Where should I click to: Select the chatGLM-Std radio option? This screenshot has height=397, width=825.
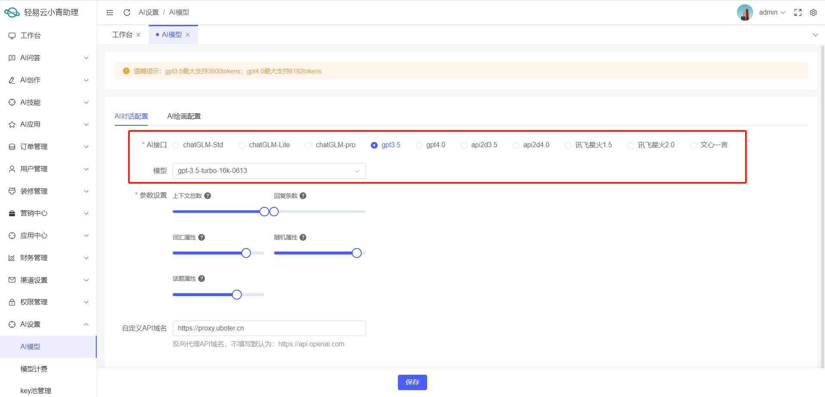(x=198, y=145)
